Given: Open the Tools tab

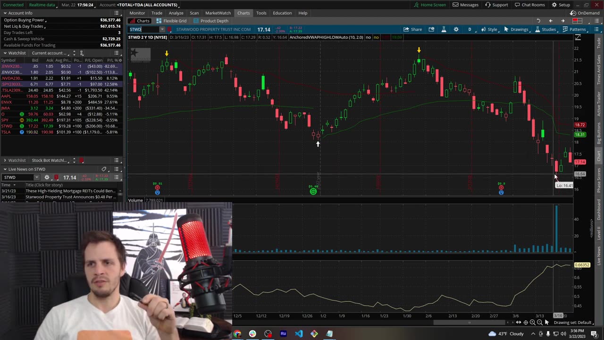Looking at the screenshot, I should click(x=261, y=13).
